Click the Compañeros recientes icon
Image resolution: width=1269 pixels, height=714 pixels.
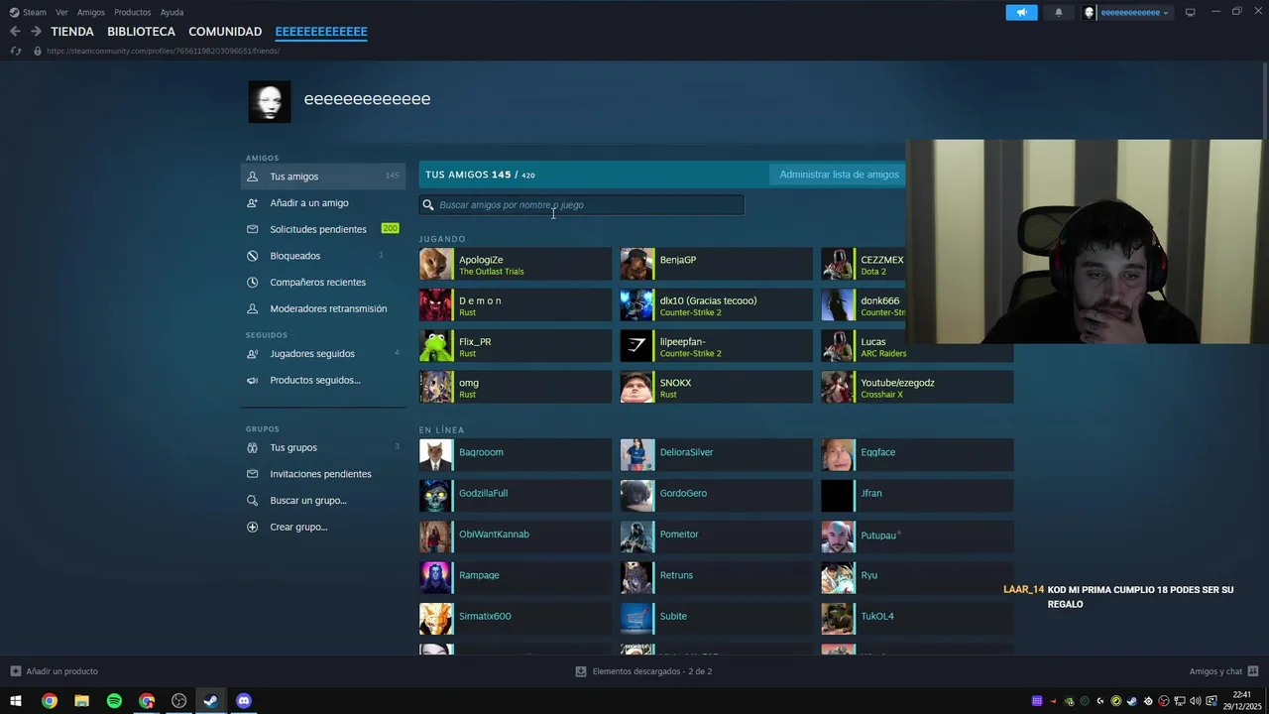tap(252, 283)
